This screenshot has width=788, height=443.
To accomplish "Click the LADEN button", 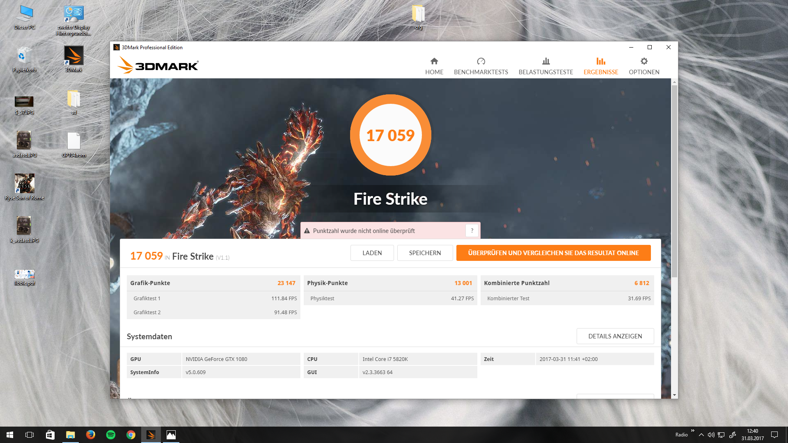I will 372,253.
